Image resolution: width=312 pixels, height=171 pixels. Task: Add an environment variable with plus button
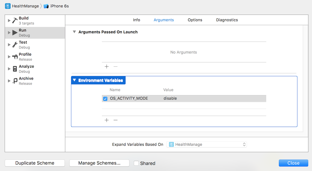[x=106, y=120]
